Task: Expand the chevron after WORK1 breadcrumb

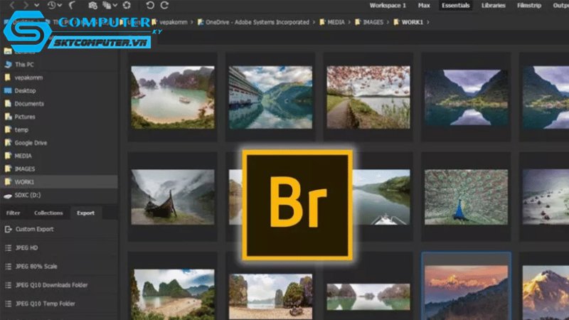Action: [428, 22]
